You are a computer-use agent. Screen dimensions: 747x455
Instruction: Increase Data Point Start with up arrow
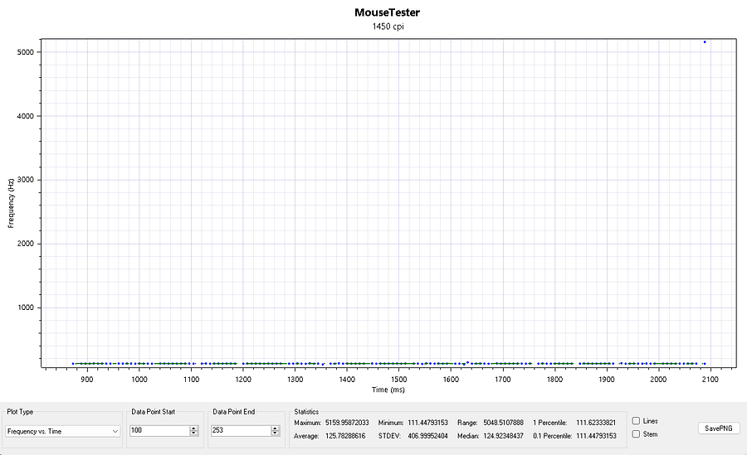tap(194, 428)
